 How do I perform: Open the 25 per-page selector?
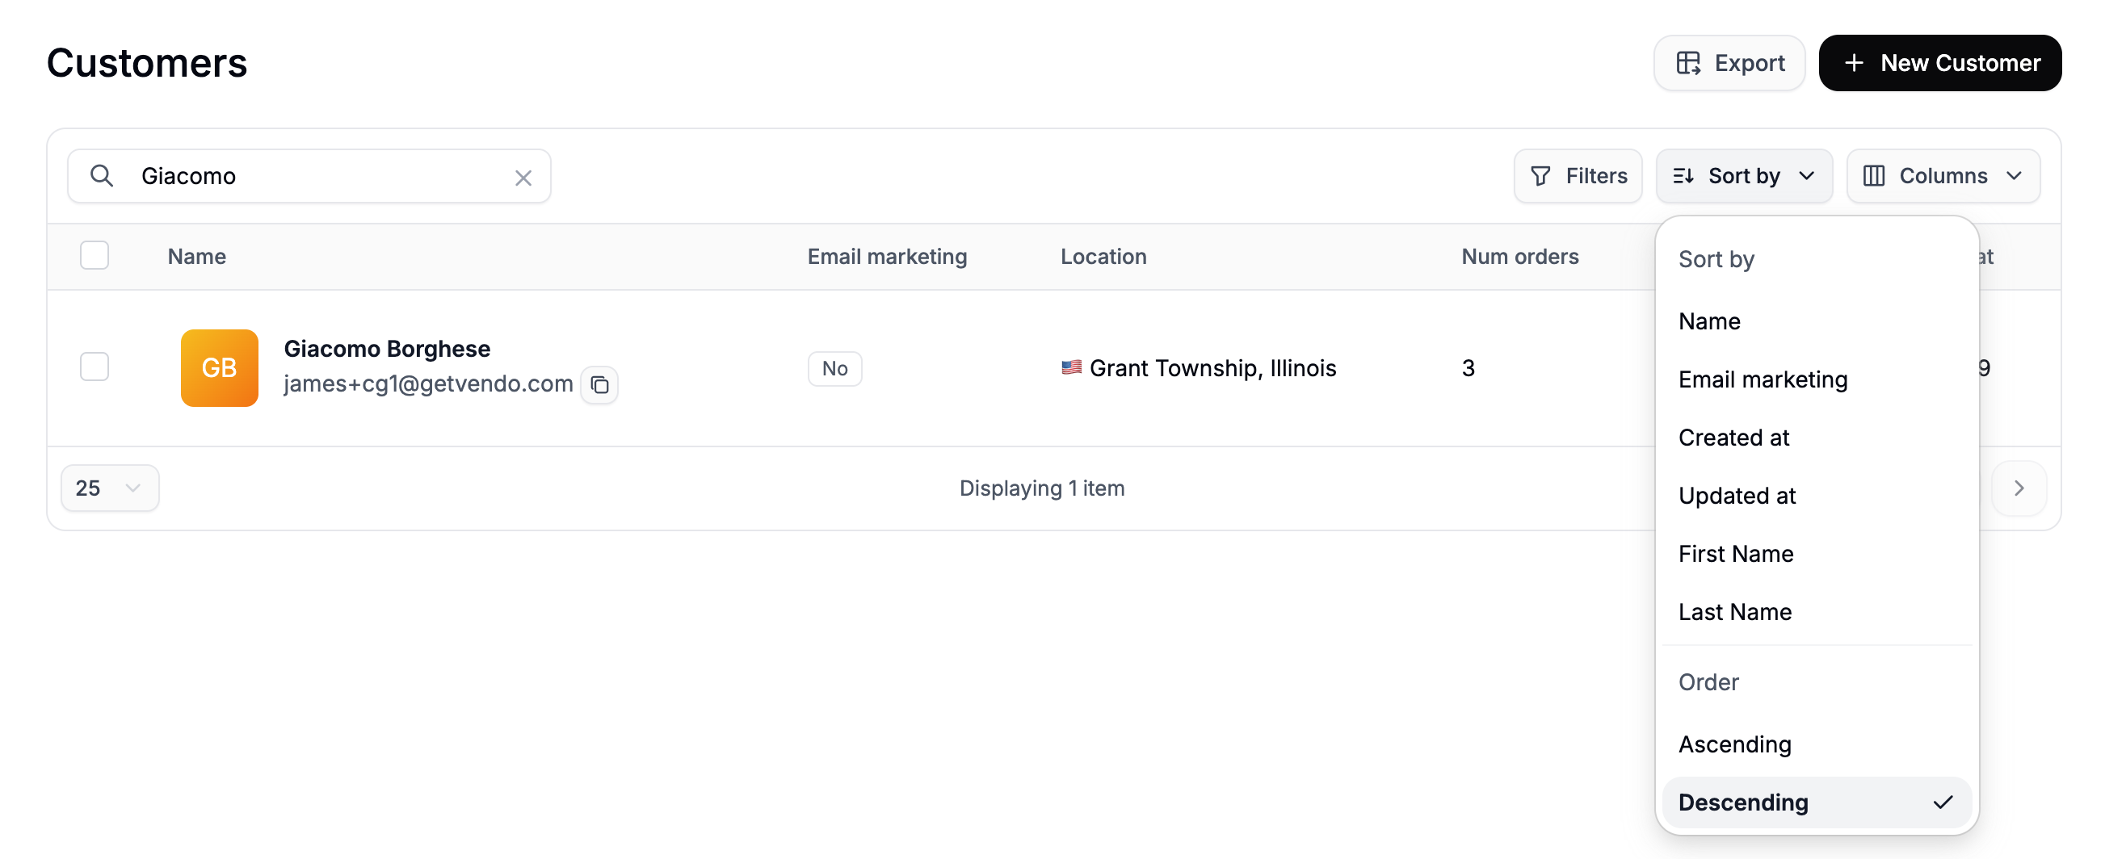pyautogui.click(x=110, y=488)
